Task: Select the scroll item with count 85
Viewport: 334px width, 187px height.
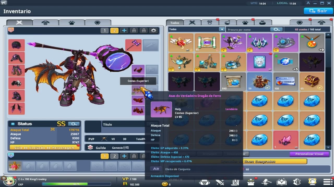Action: [x=207, y=43]
